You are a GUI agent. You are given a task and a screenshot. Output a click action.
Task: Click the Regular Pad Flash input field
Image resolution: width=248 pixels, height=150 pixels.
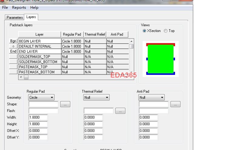(x=43, y=111)
